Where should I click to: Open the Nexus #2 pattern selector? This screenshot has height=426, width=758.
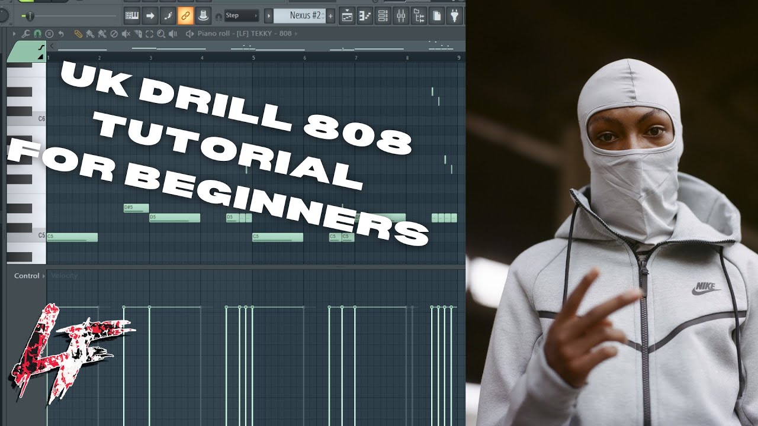(x=300, y=16)
